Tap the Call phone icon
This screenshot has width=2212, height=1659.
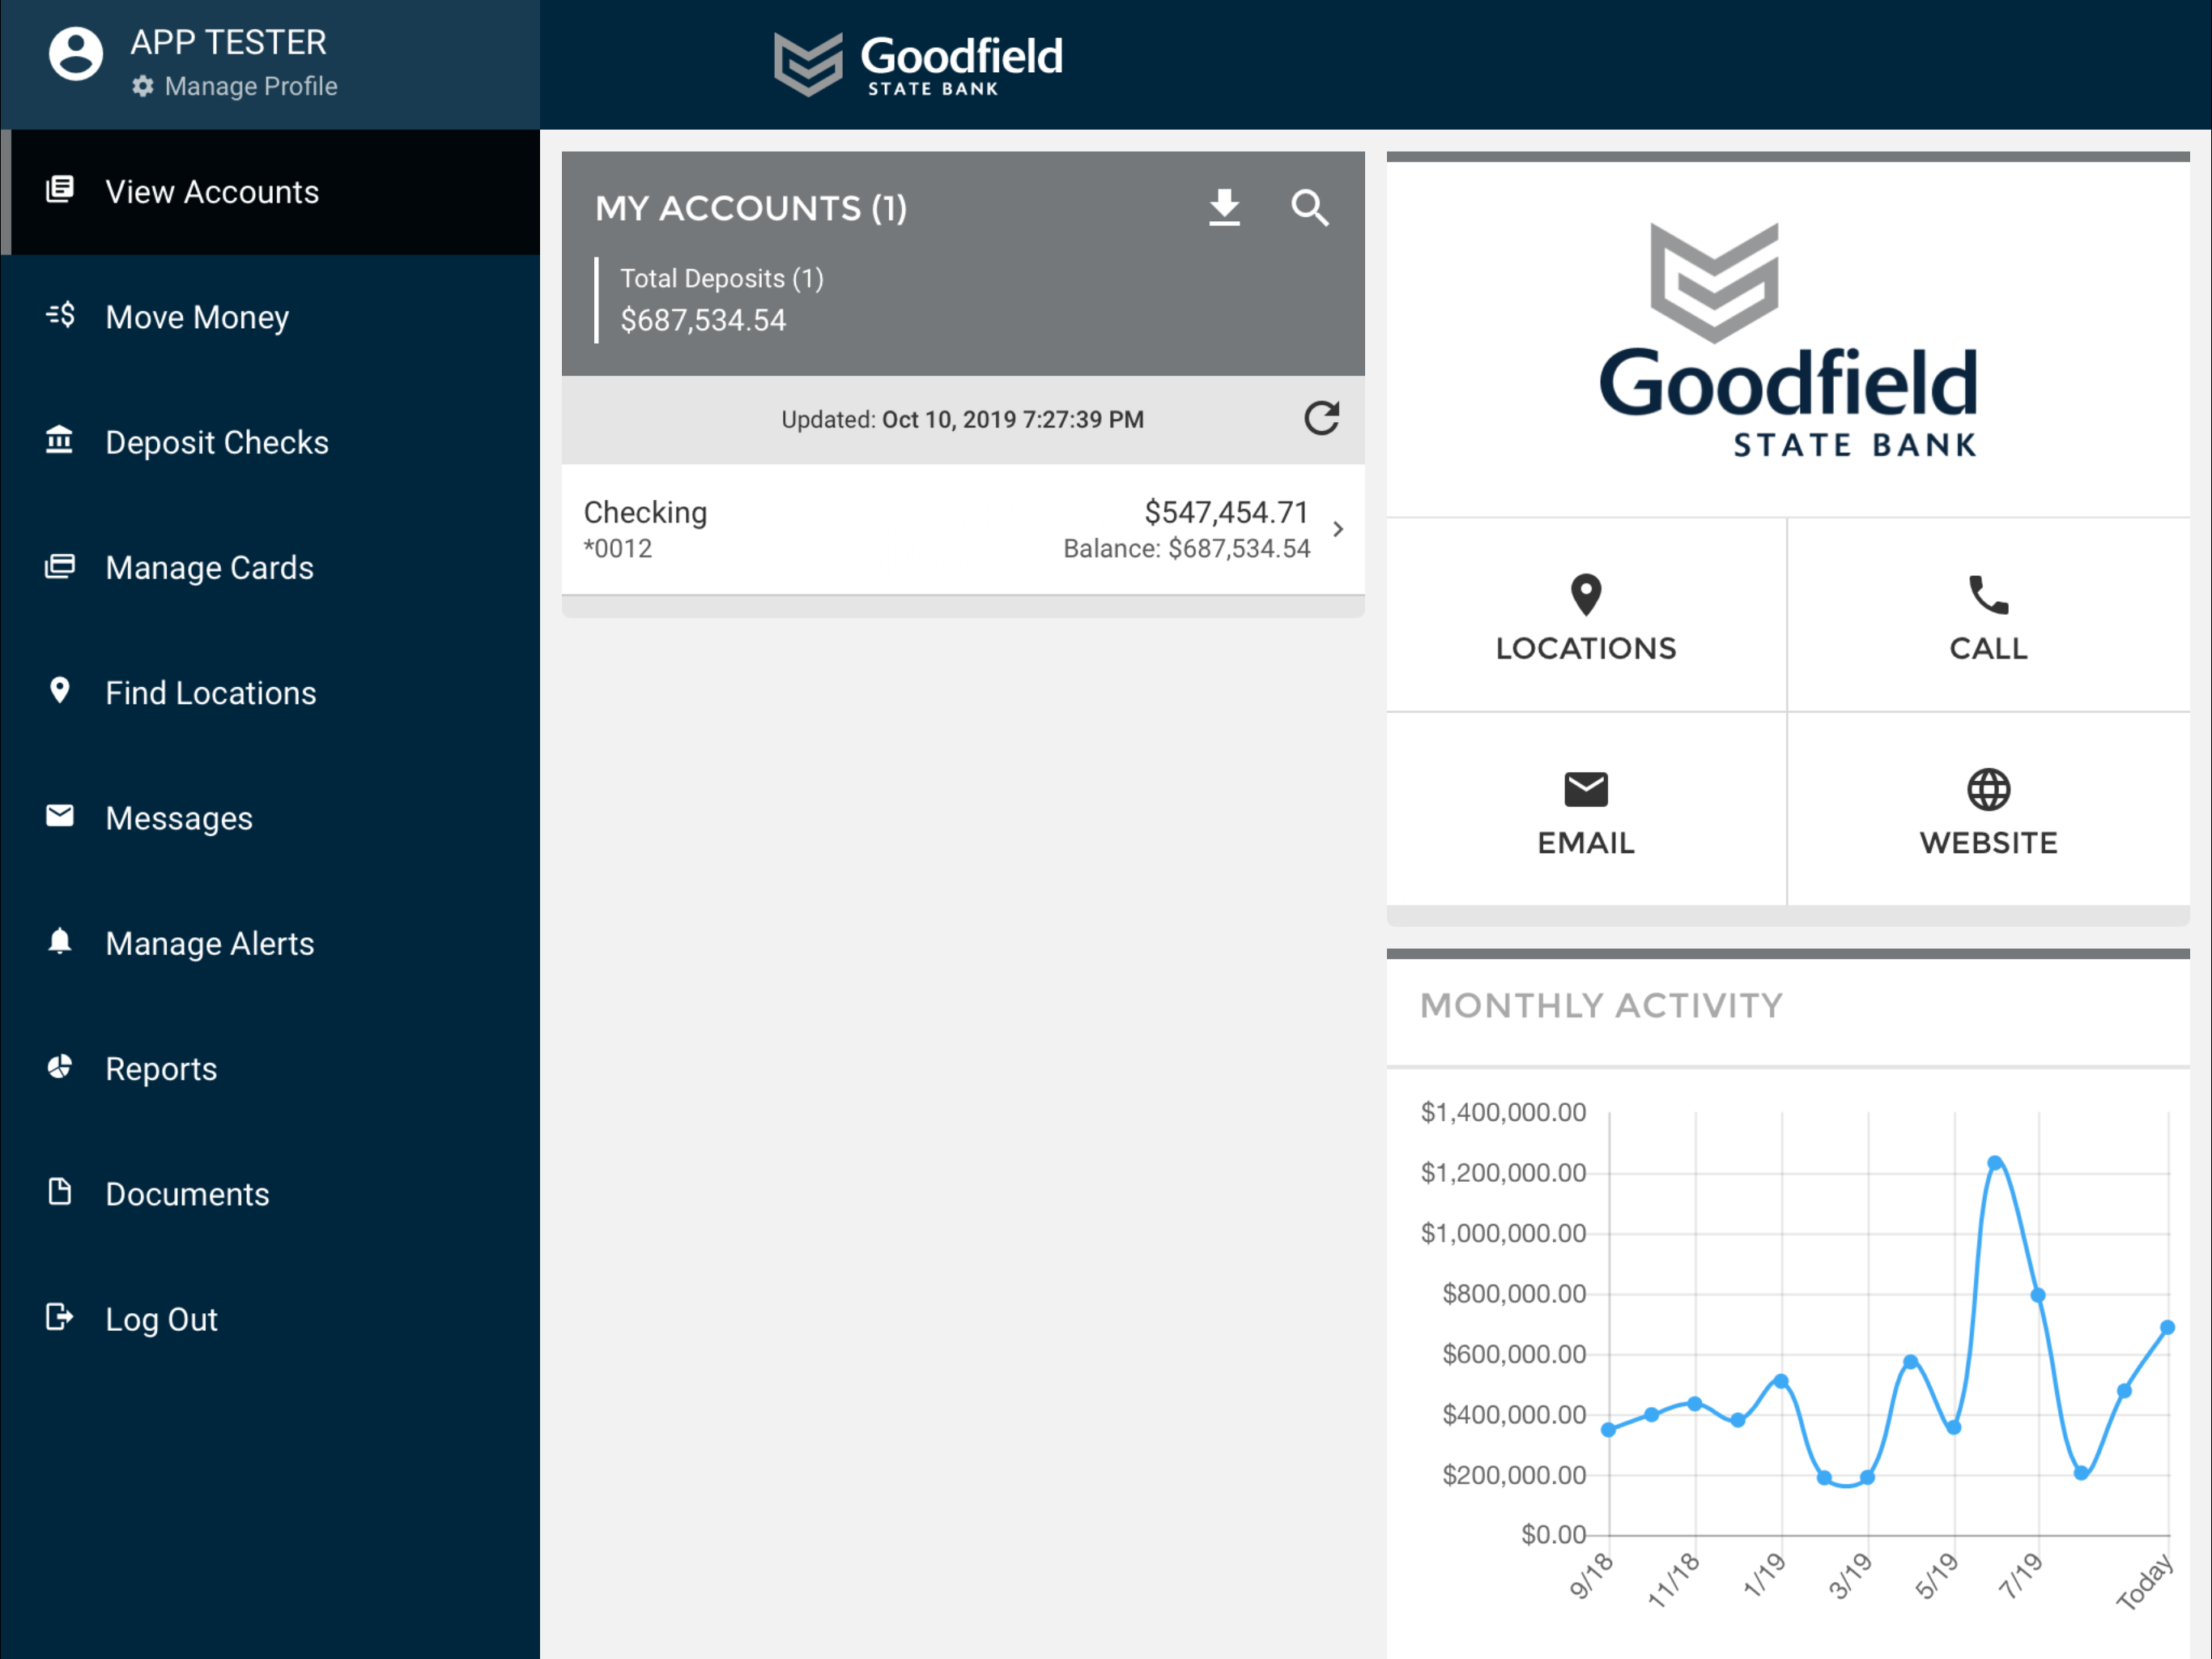(1988, 595)
